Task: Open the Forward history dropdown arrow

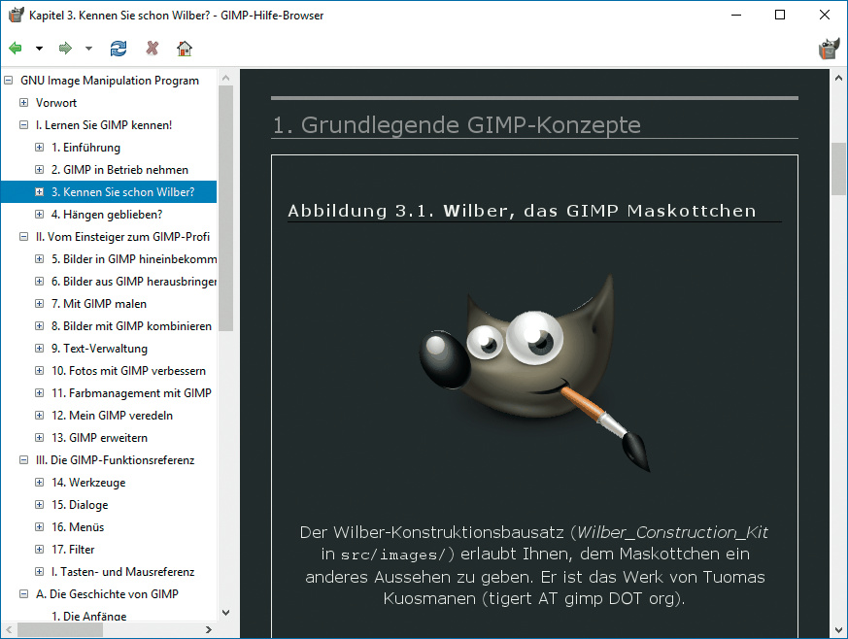Action: tap(88, 49)
